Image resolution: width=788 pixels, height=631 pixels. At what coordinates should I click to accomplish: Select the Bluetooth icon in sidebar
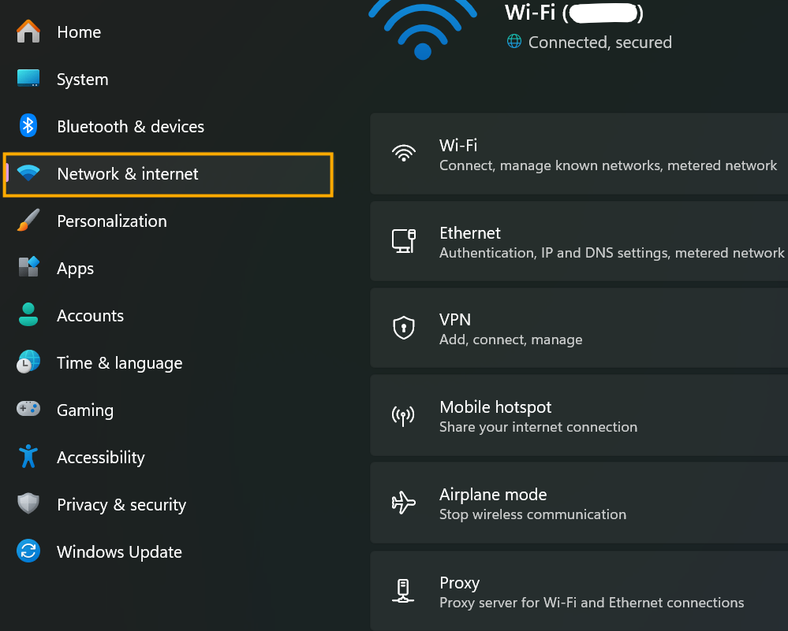28,125
